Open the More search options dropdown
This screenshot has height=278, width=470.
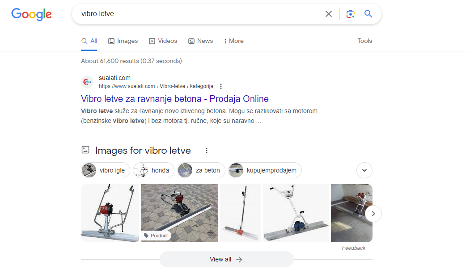233,41
